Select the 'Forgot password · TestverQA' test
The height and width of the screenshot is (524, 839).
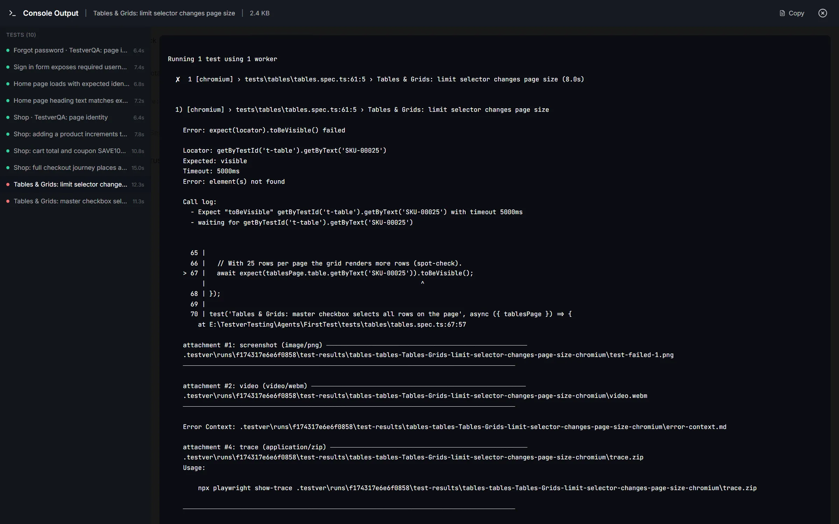click(x=75, y=50)
